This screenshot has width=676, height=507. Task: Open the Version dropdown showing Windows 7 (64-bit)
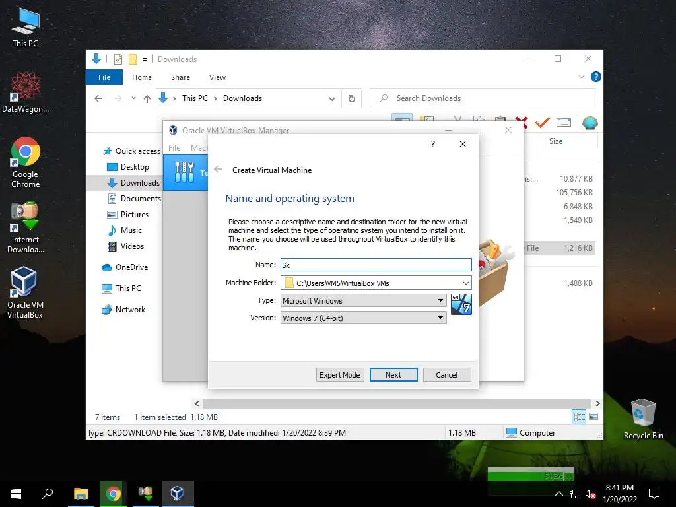(x=363, y=318)
